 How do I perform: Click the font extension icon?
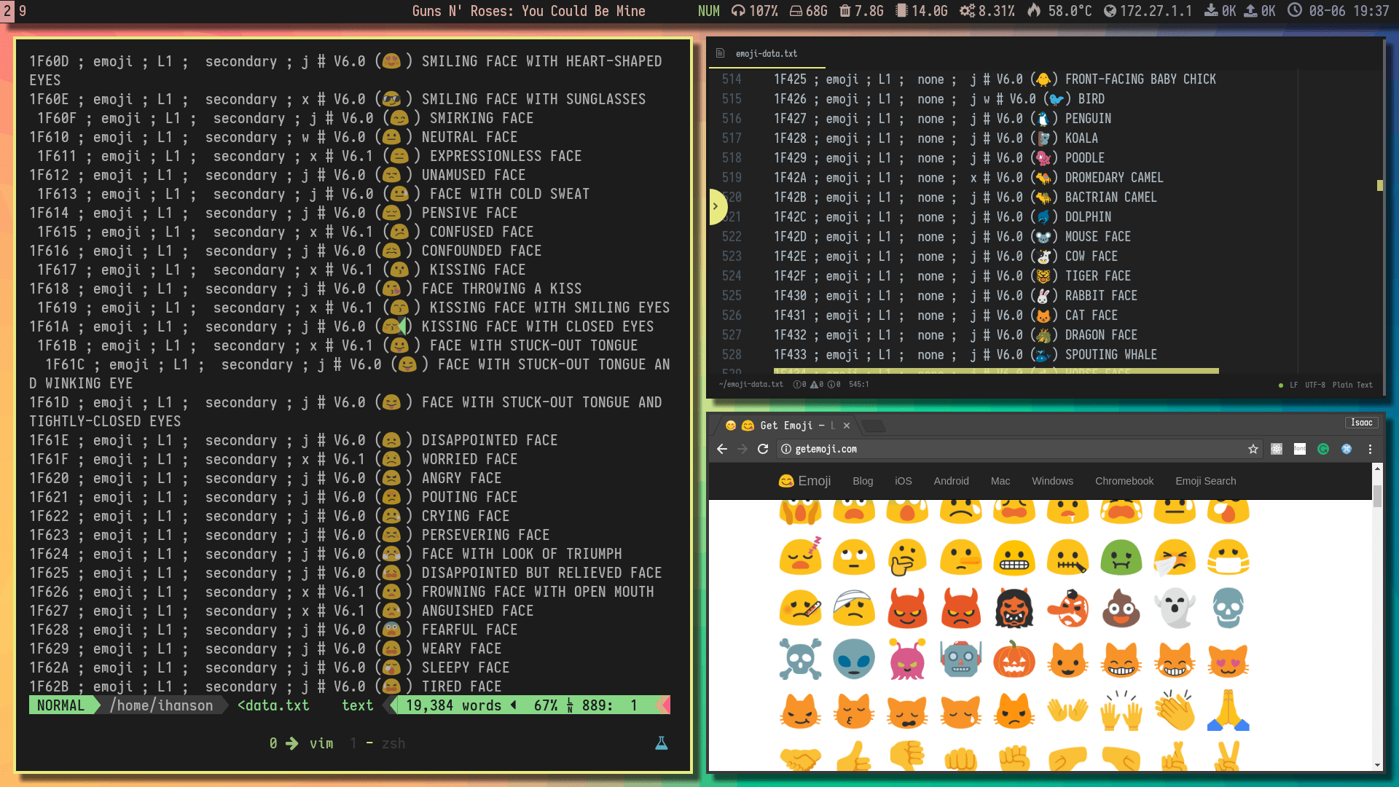(1300, 449)
